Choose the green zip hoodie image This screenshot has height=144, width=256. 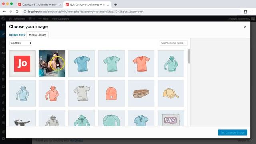click(x=82, y=118)
